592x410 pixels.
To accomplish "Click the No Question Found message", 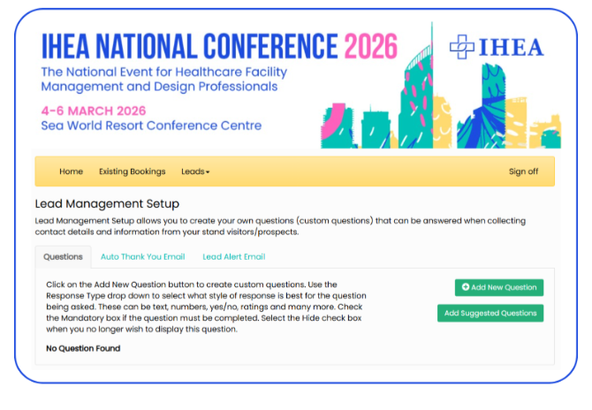I will [x=83, y=348].
